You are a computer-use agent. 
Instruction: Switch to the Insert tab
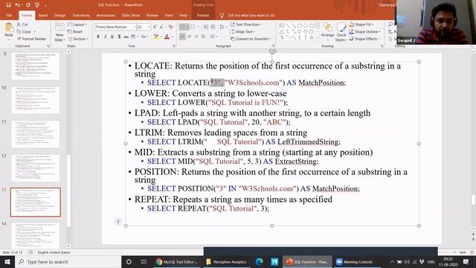(x=43, y=15)
